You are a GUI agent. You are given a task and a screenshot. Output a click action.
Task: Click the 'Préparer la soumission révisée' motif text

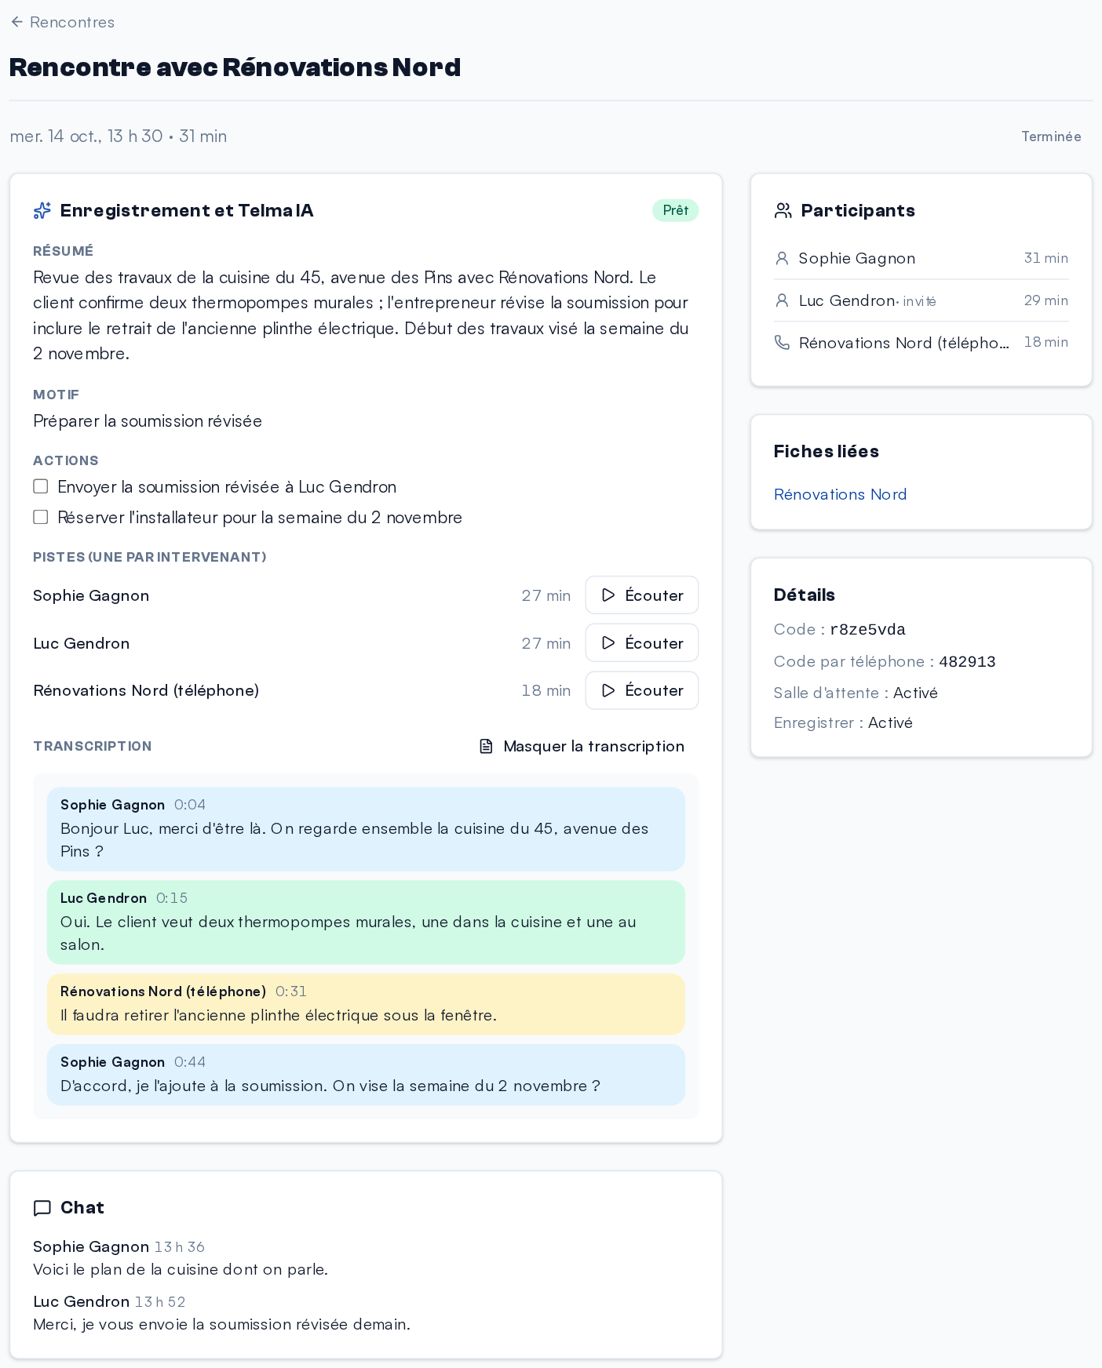tap(148, 421)
